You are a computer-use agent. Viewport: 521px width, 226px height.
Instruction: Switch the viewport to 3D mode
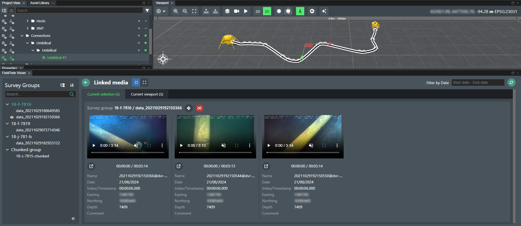click(267, 11)
